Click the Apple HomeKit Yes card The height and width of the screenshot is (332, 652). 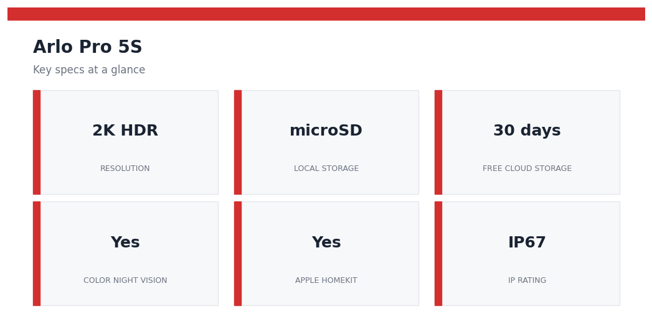pos(326,254)
